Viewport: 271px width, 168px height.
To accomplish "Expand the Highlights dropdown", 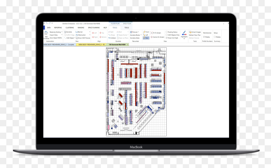I will click(x=184, y=39).
